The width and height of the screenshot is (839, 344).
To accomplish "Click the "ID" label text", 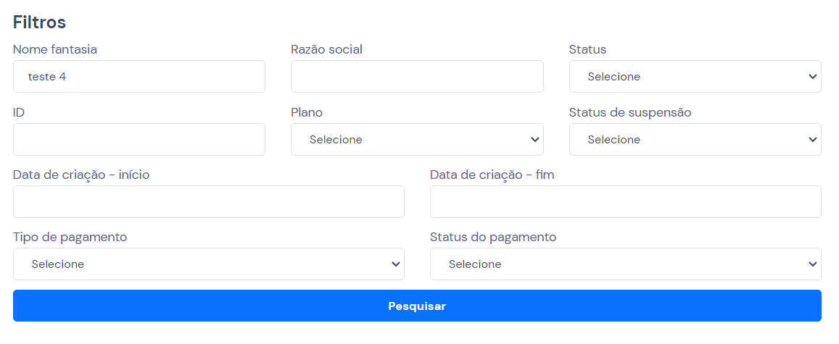I will 20,112.
